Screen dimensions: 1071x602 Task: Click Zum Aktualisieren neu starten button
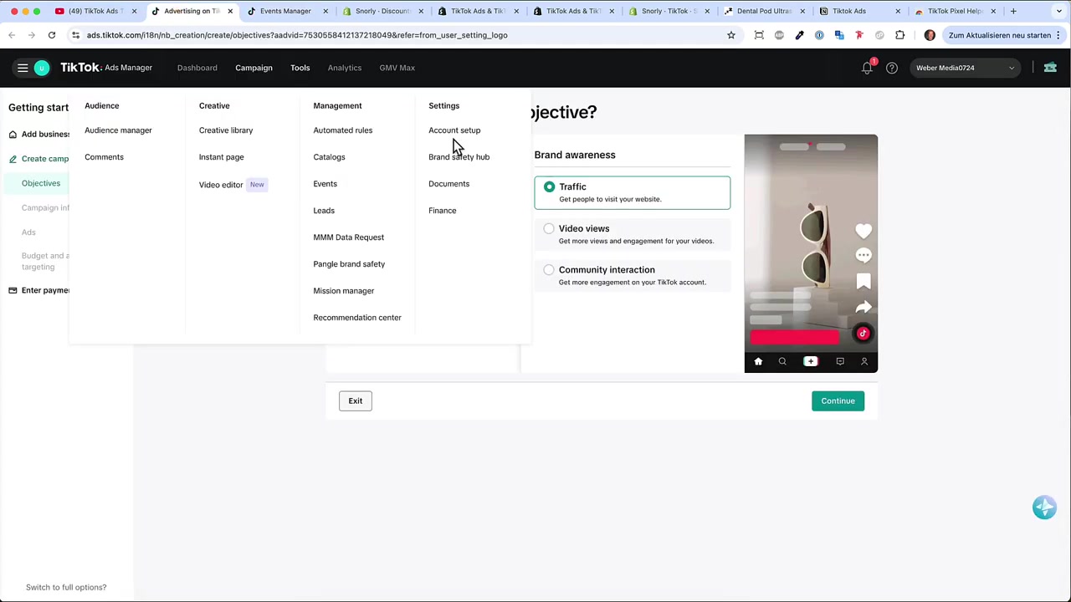(999, 35)
